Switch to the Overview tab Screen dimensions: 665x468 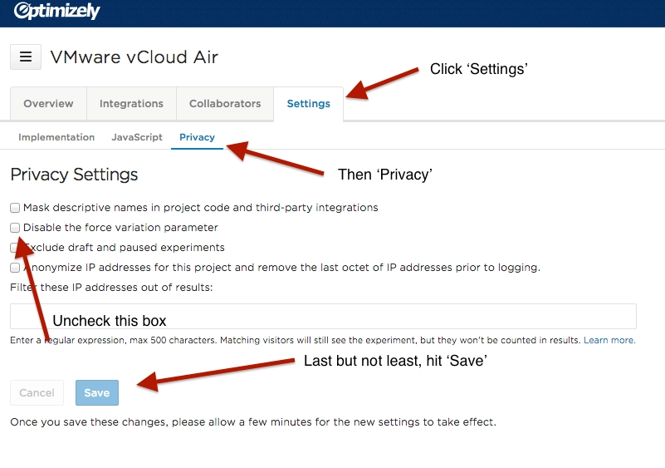point(48,104)
